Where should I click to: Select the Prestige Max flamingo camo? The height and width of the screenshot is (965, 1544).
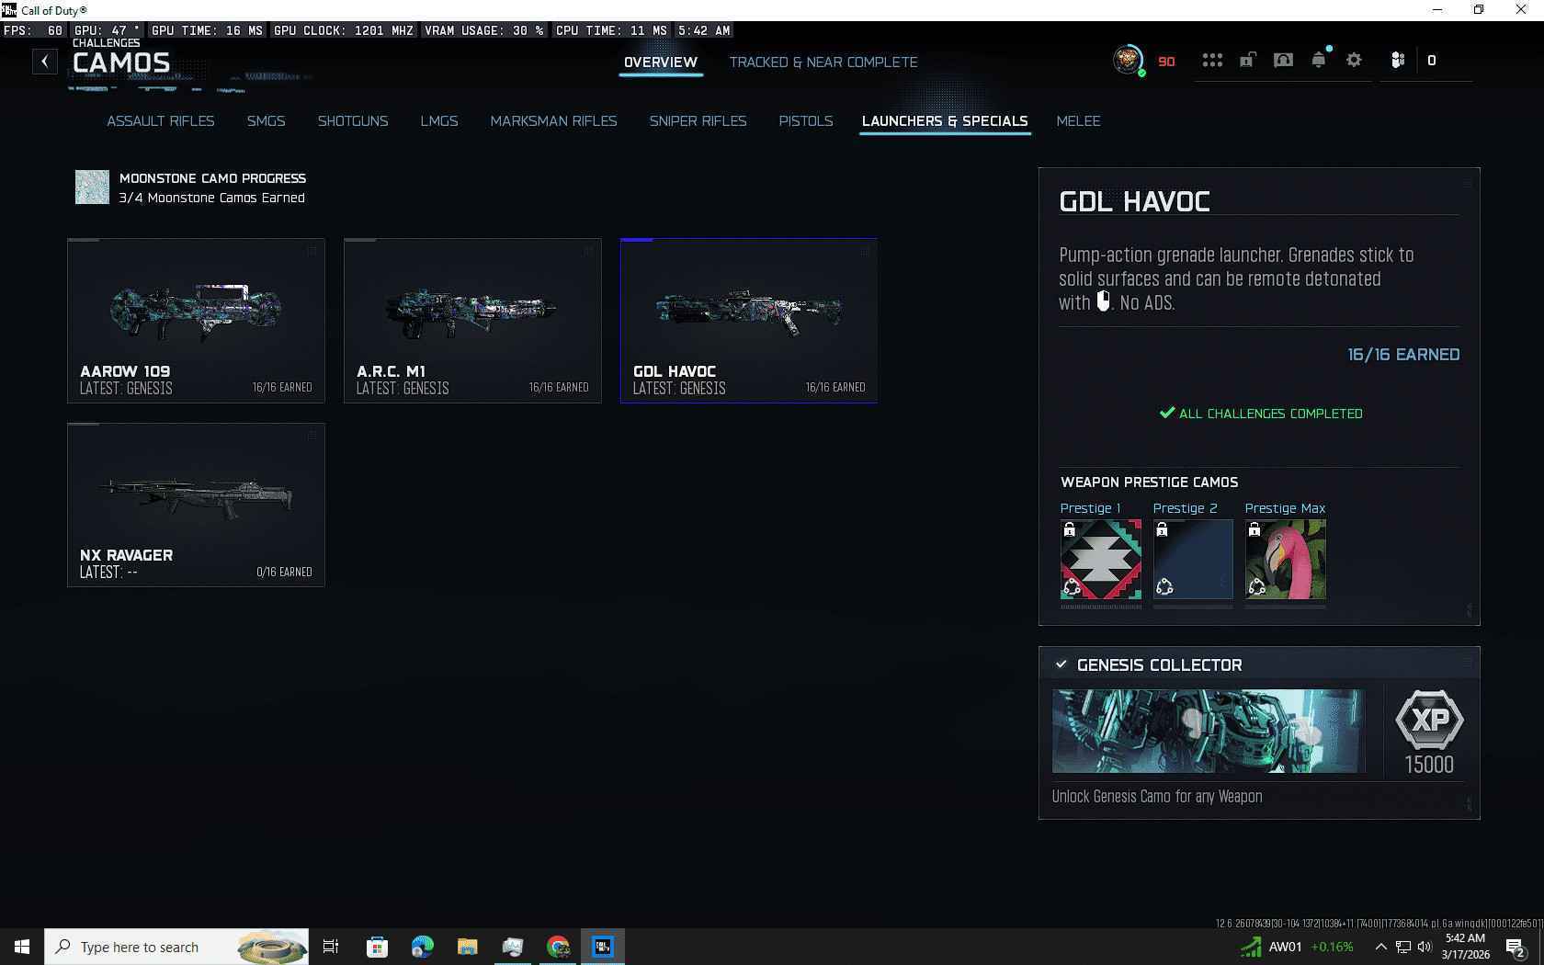[1286, 560]
